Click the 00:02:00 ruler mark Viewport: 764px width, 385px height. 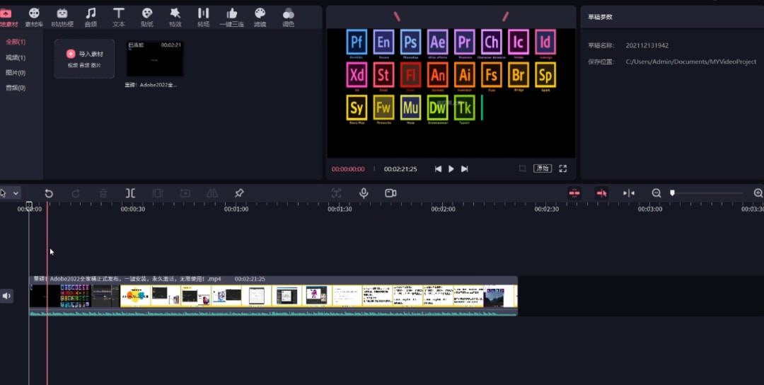tap(444, 209)
